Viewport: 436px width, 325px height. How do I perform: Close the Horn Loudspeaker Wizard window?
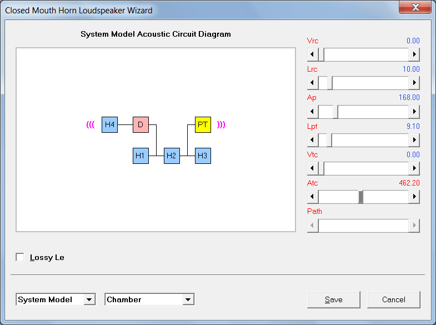pyautogui.click(x=415, y=7)
